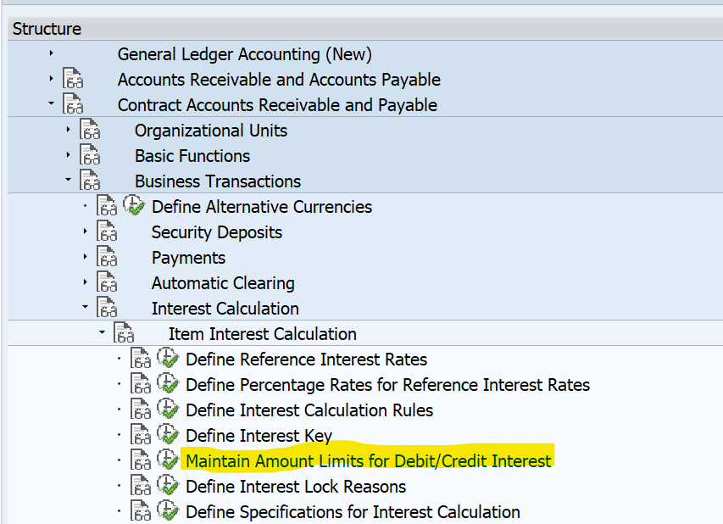Execute activity icon for Define Reference Interest Rates
The width and height of the screenshot is (723, 524).
click(168, 358)
